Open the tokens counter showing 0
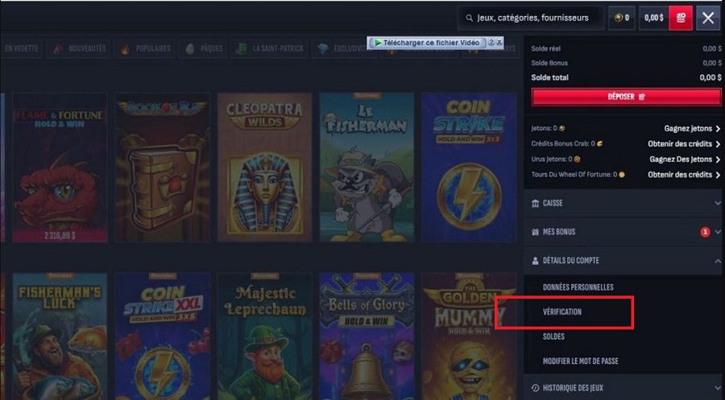The image size is (725, 400). click(x=621, y=18)
